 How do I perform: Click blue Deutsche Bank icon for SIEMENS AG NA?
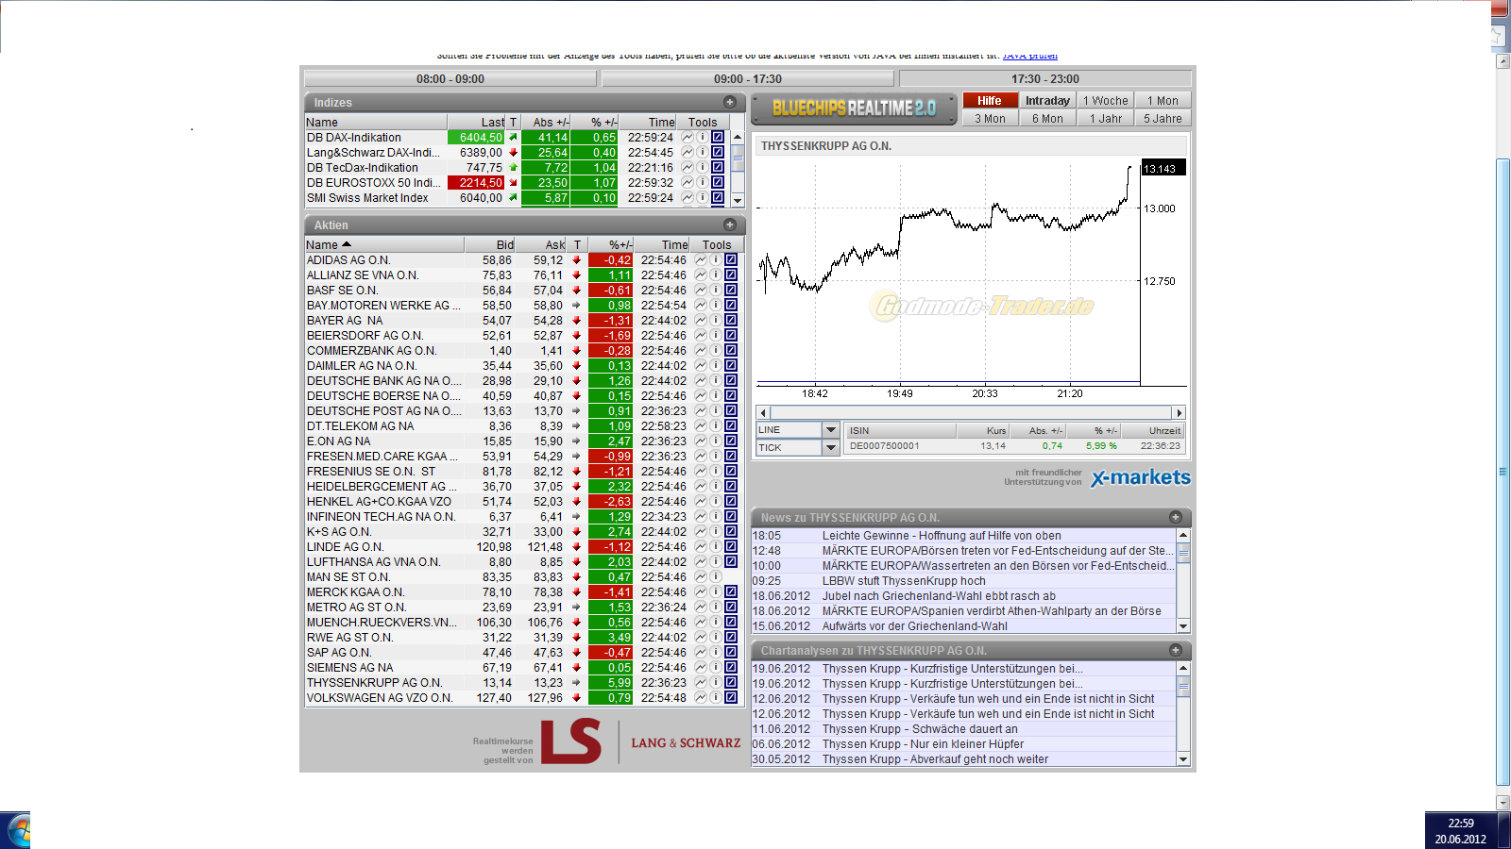pyautogui.click(x=731, y=668)
